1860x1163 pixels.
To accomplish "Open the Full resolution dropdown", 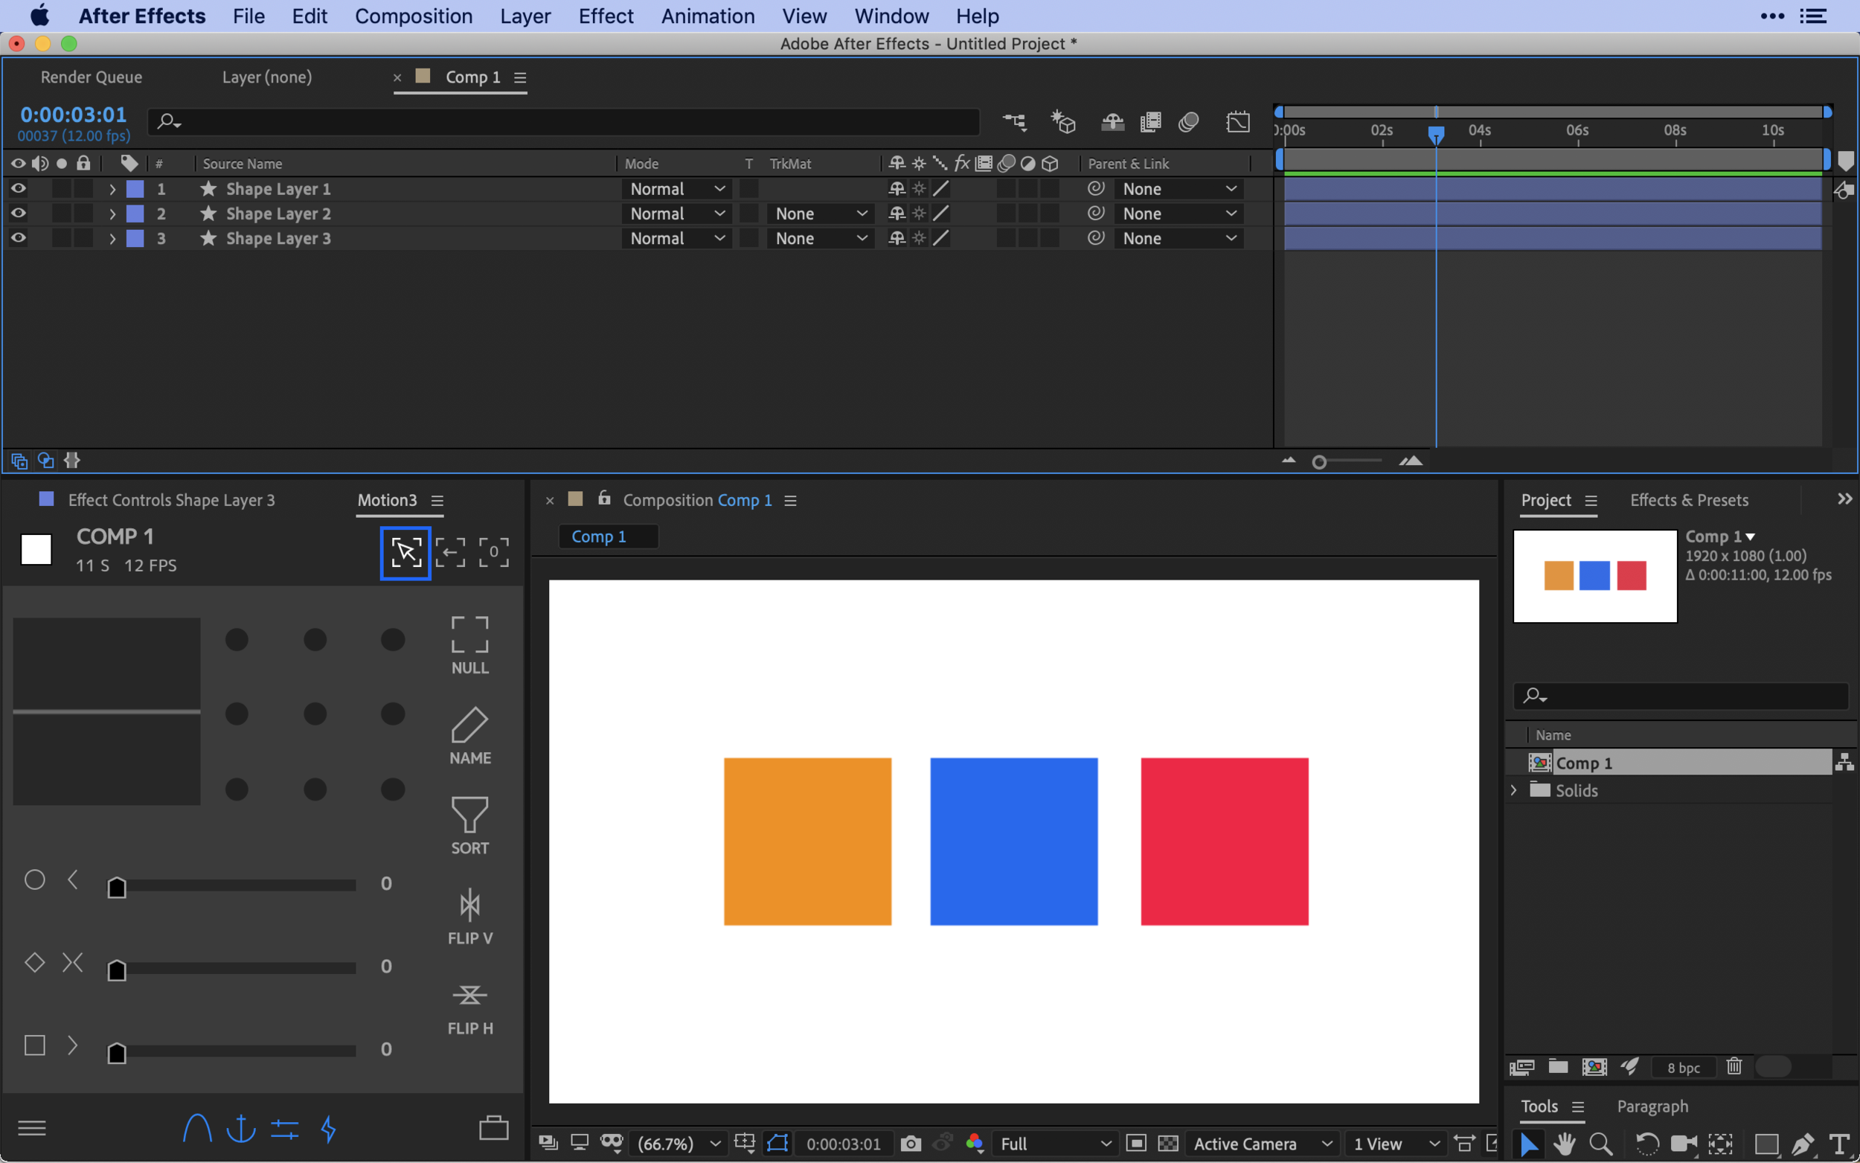I will pos(1055,1144).
